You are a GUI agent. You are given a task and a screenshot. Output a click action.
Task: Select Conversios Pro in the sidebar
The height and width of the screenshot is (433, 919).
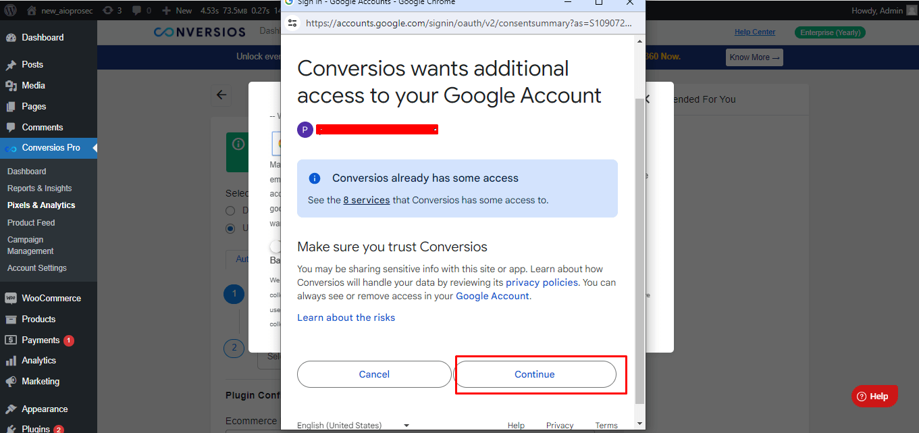point(49,148)
